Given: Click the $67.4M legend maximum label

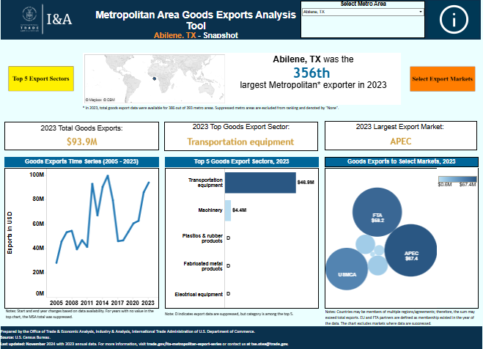Looking at the screenshot, I should [x=468, y=185].
